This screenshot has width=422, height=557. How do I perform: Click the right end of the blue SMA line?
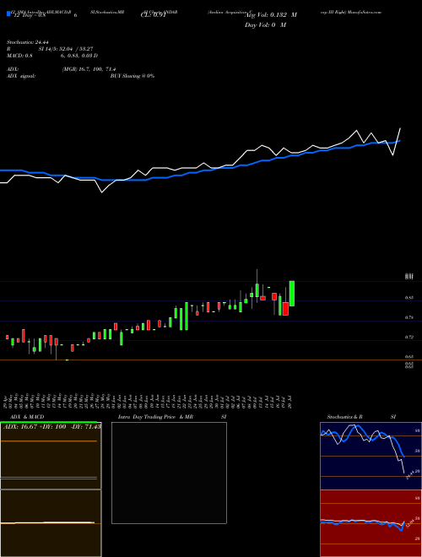[x=399, y=141]
